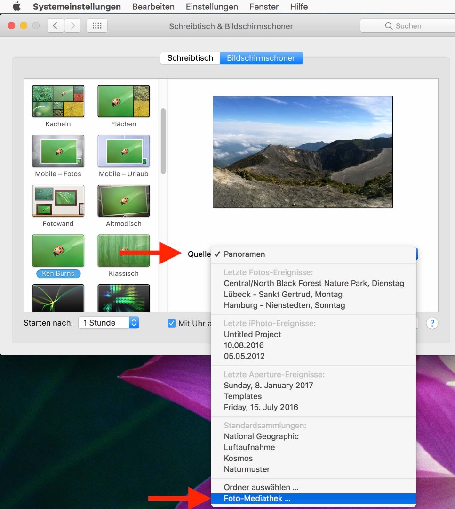This screenshot has width=455, height=509.
Task: Select the yellow-green light streaks screensaver thumbnail
Action: [x=58, y=298]
